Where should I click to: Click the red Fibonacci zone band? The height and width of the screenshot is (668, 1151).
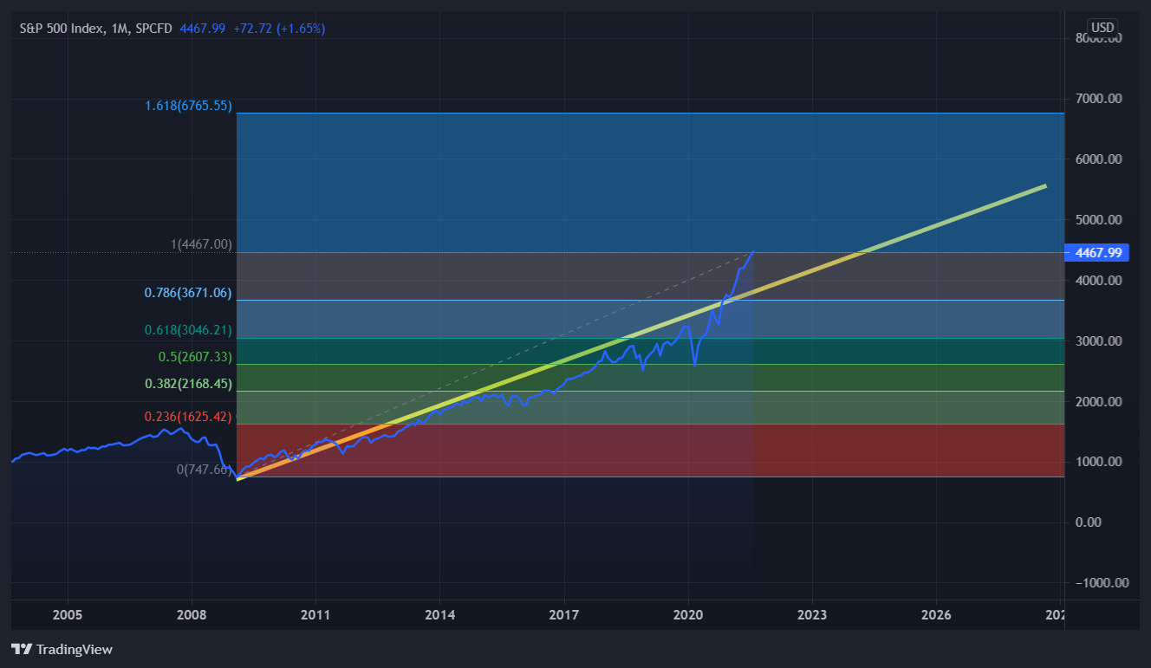point(650,451)
